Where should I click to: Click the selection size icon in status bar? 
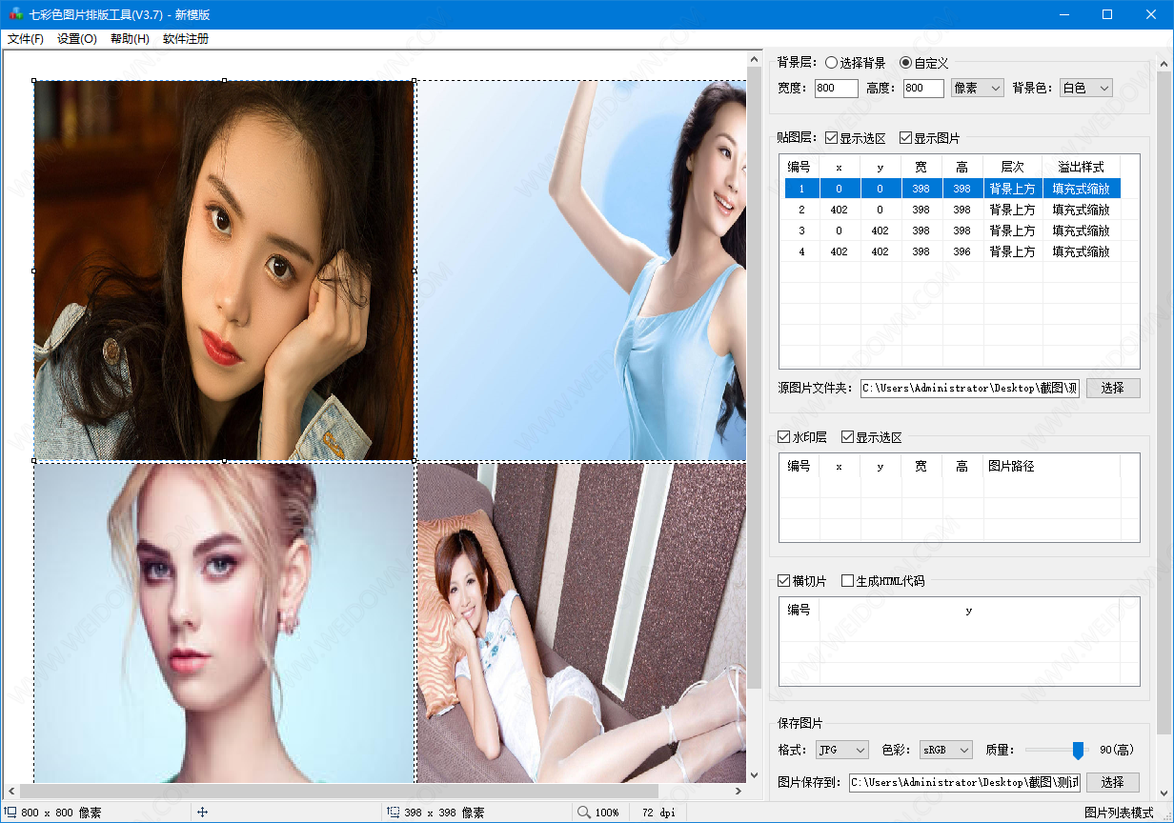pos(393,813)
